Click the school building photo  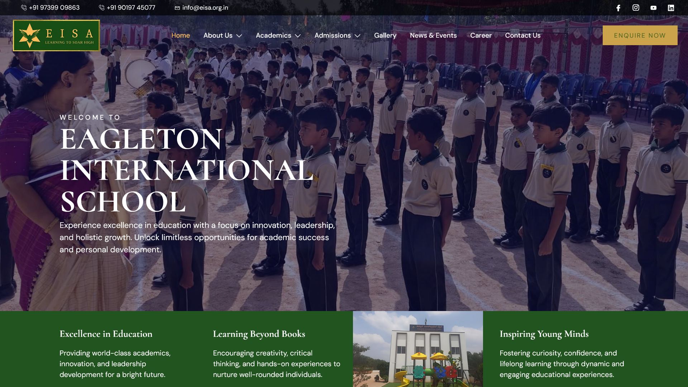click(418, 349)
